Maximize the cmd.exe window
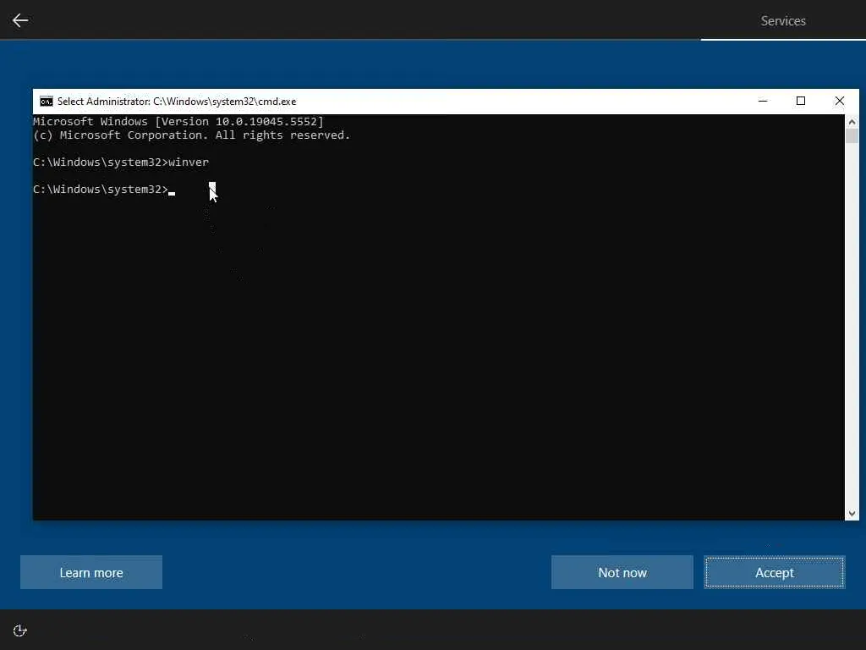 (x=800, y=101)
